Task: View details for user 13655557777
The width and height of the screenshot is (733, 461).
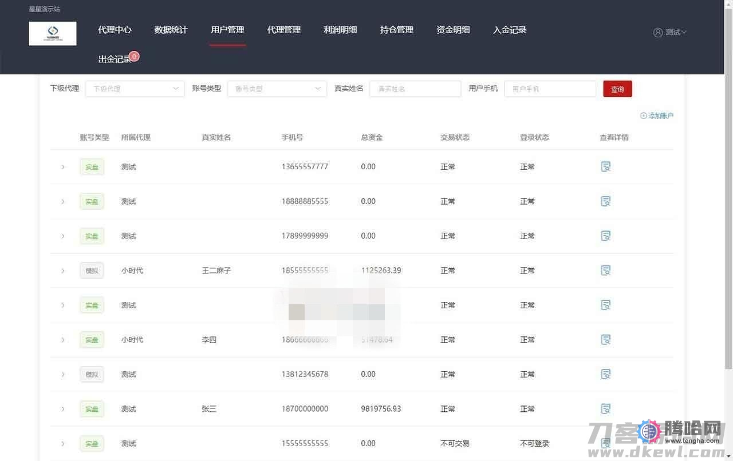Action: pyautogui.click(x=605, y=166)
